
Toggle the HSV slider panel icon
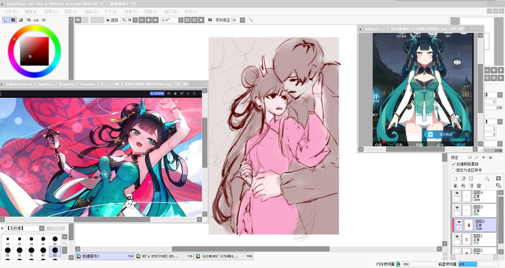[21, 20]
